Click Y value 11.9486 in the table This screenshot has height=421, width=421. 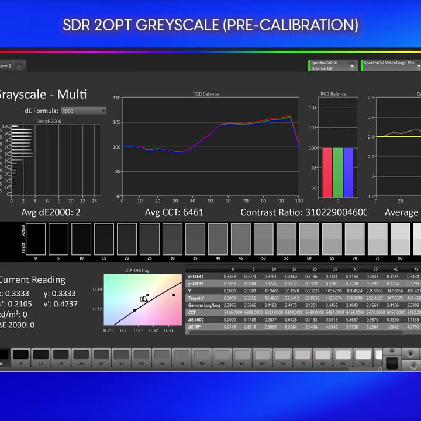271,291
